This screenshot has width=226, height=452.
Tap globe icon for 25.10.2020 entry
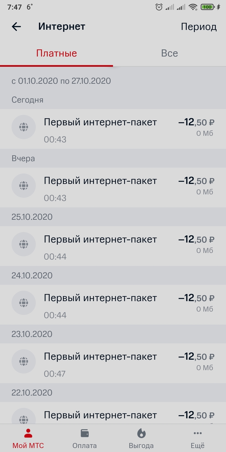[24, 244]
